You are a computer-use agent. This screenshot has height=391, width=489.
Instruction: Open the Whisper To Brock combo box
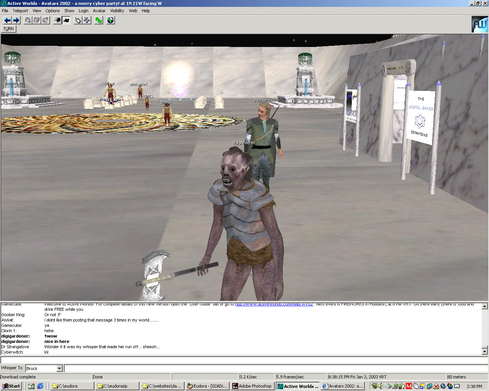point(41,368)
